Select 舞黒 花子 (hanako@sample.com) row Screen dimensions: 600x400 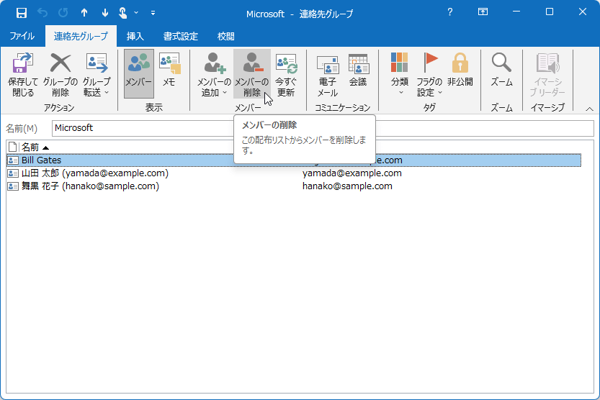tap(294, 186)
